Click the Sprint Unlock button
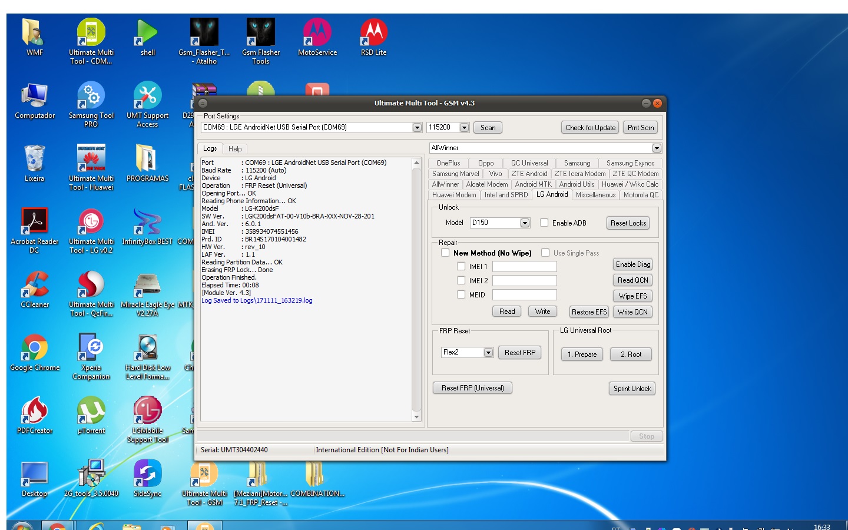848x530 pixels. [632, 388]
